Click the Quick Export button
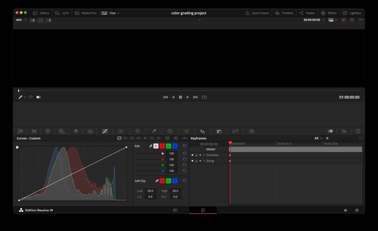The image size is (378, 231). (x=257, y=13)
